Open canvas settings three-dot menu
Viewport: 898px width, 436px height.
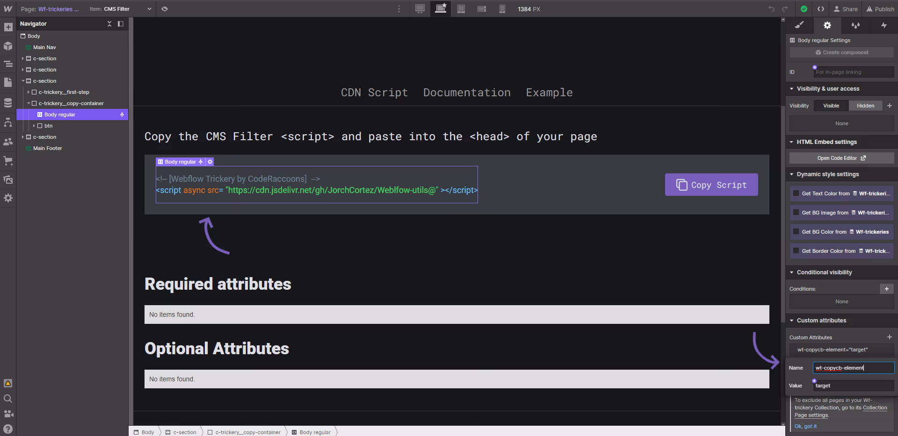(x=399, y=9)
